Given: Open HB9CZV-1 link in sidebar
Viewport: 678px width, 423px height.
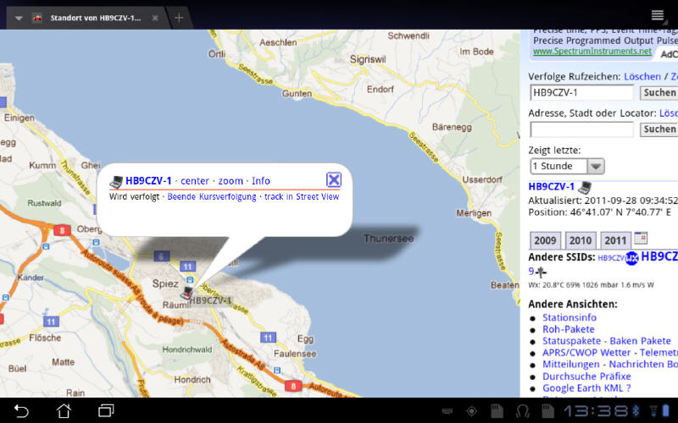Looking at the screenshot, I should click(x=552, y=186).
